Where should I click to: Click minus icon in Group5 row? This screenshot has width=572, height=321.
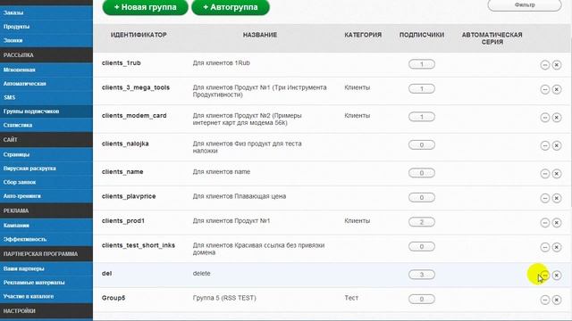pyautogui.click(x=545, y=300)
